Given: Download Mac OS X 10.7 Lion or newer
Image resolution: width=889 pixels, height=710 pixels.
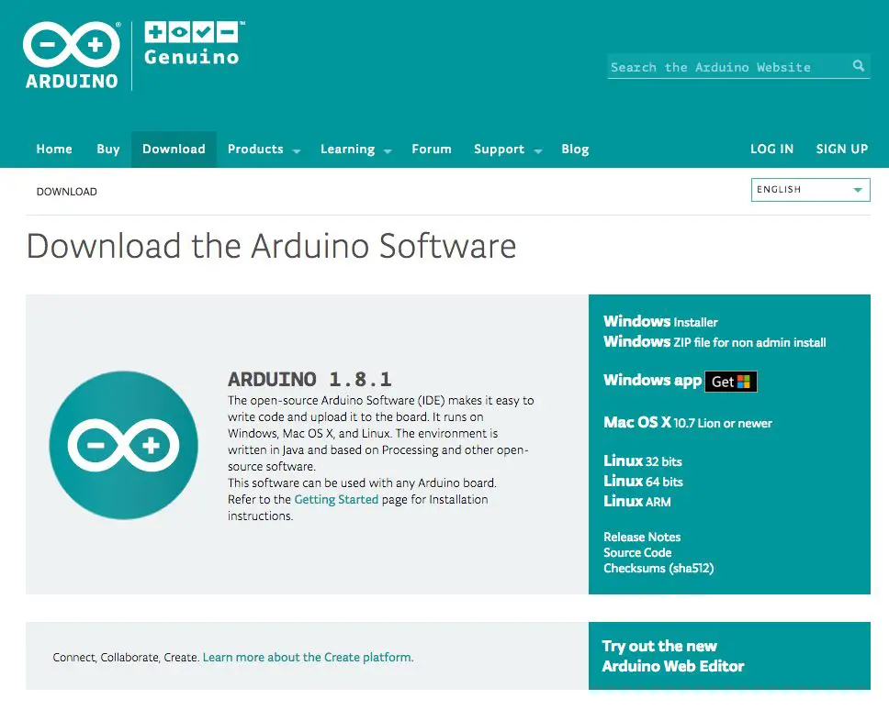Looking at the screenshot, I should 688,422.
